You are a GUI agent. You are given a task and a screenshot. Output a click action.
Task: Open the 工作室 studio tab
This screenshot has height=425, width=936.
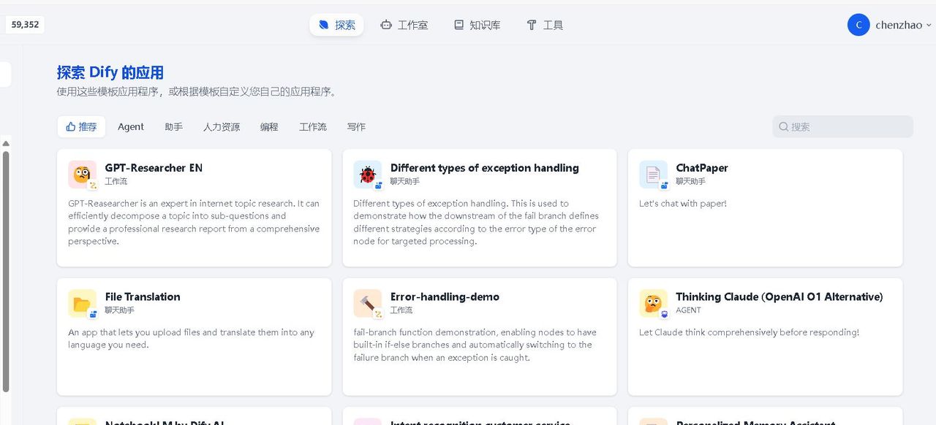pos(404,25)
